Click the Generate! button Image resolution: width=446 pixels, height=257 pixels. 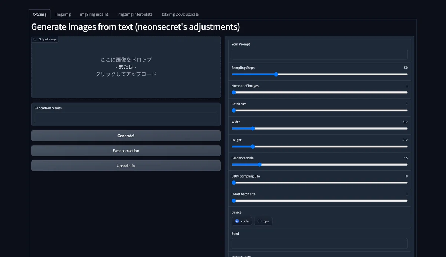pos(126,136)
